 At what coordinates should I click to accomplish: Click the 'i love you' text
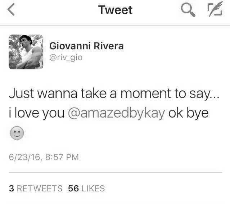click(x=37, y=113)
